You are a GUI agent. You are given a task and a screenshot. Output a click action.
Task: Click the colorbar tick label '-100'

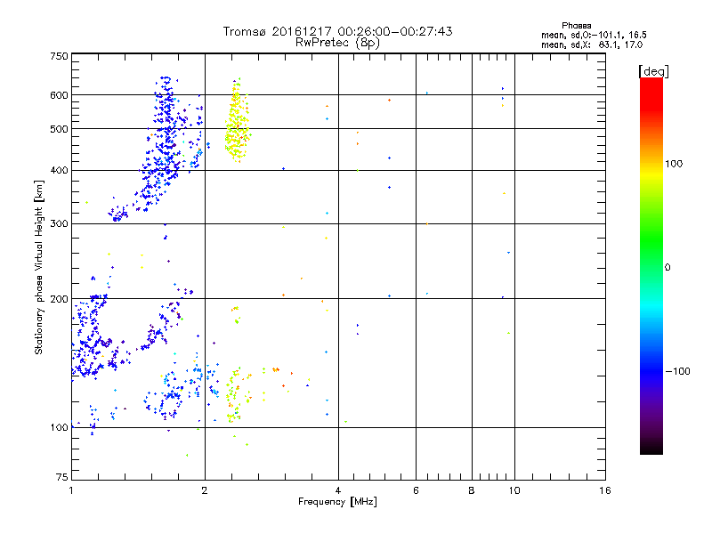[x=678, y=371]
